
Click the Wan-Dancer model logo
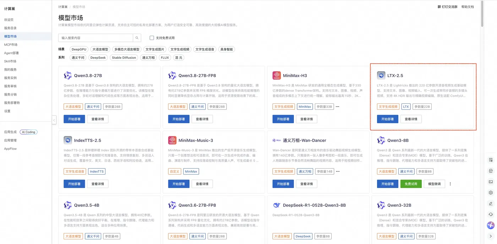pos(277,140)
